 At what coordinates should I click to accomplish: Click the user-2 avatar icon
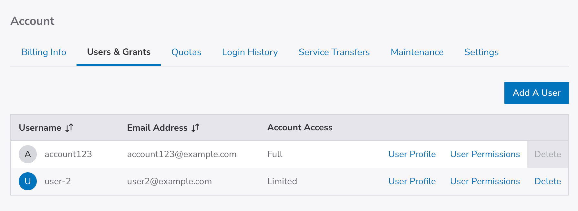(x=28, y=181)
